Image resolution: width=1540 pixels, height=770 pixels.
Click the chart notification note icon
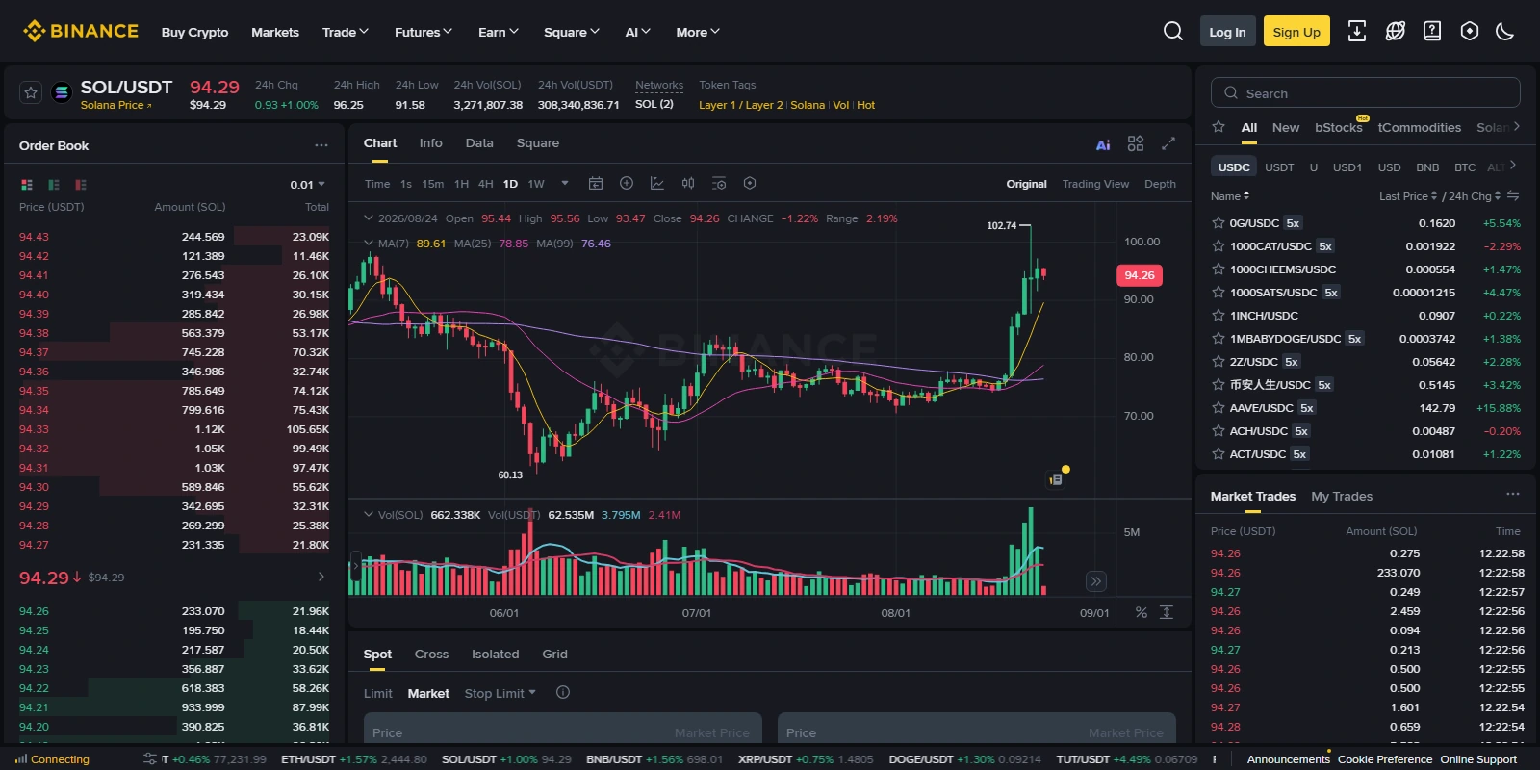1056,478
